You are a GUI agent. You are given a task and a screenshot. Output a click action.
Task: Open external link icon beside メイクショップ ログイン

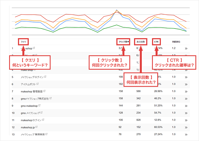point(45,77)
